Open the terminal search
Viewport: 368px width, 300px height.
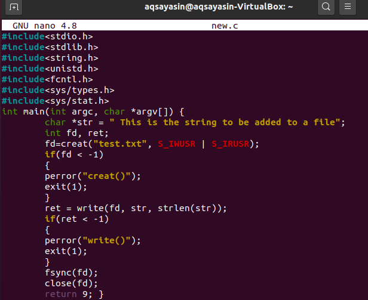(x=326, y=7)
